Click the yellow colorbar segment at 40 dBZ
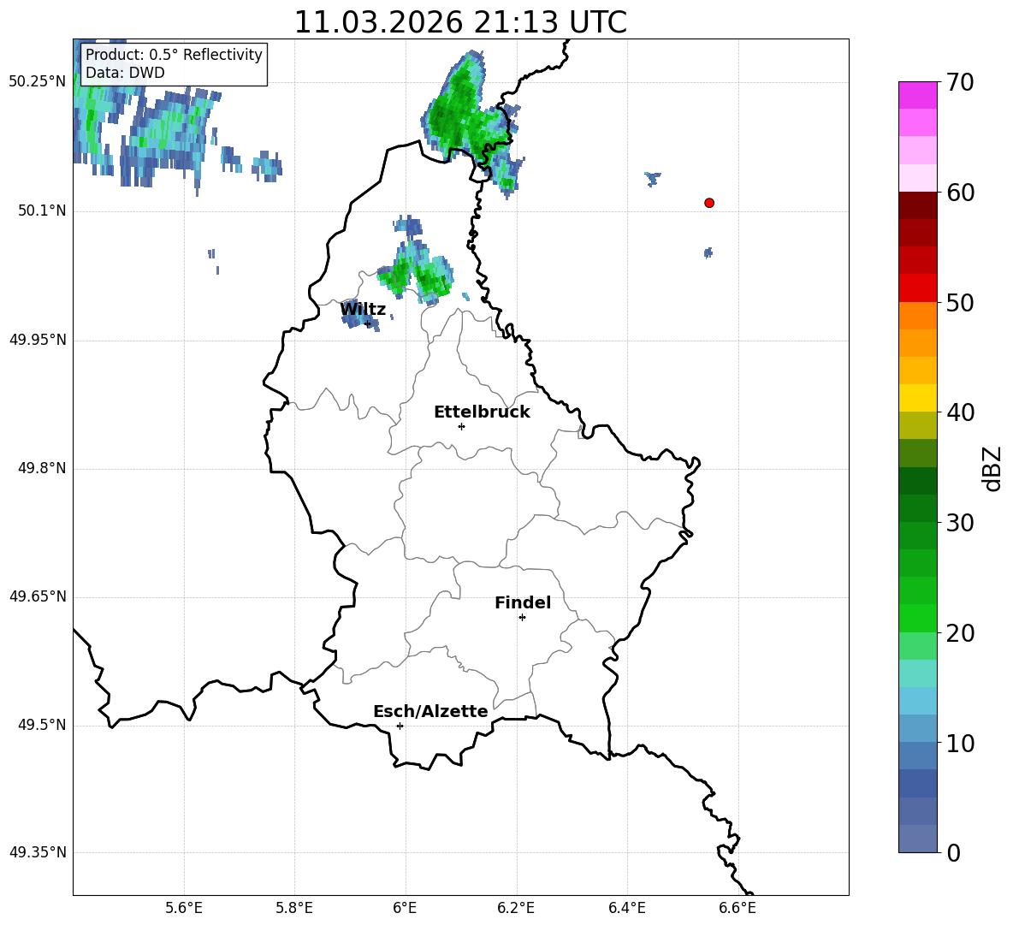 [918, 398]
